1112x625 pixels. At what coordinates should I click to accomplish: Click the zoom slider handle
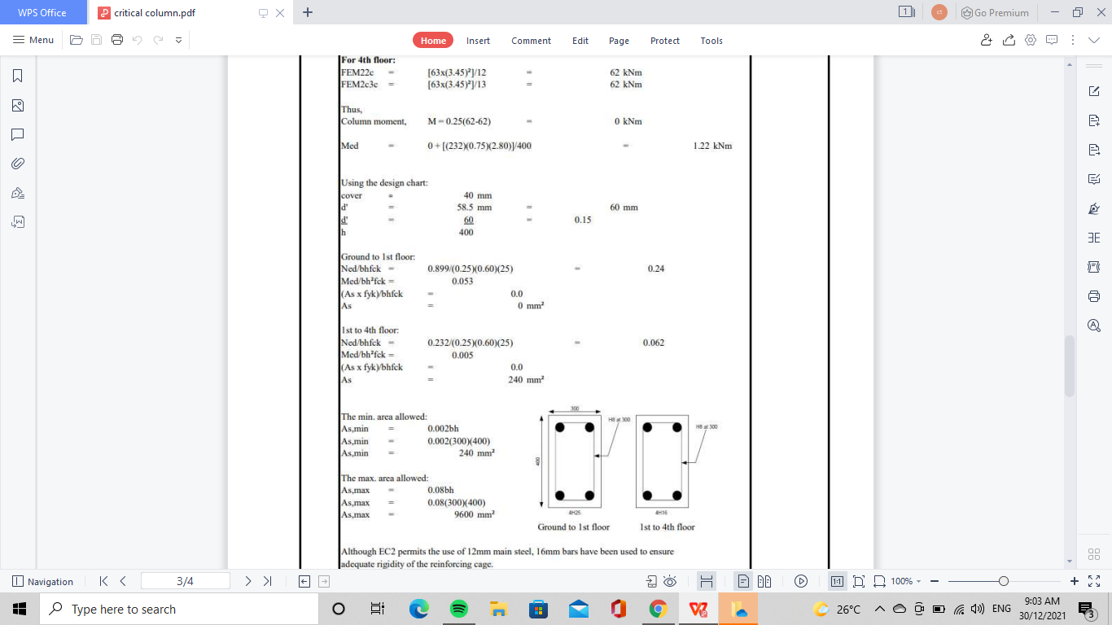tap(1004, 581)
